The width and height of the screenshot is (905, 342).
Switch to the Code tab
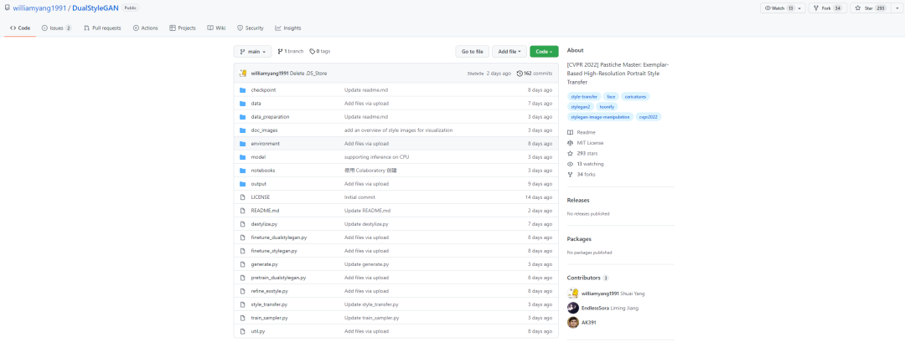pos(20,28)
